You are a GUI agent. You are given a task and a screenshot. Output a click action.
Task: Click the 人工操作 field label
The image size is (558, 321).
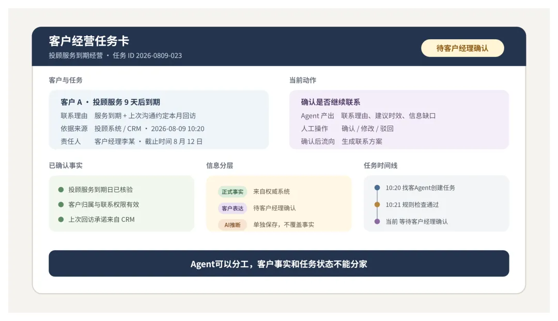click(x=315, y=129)
